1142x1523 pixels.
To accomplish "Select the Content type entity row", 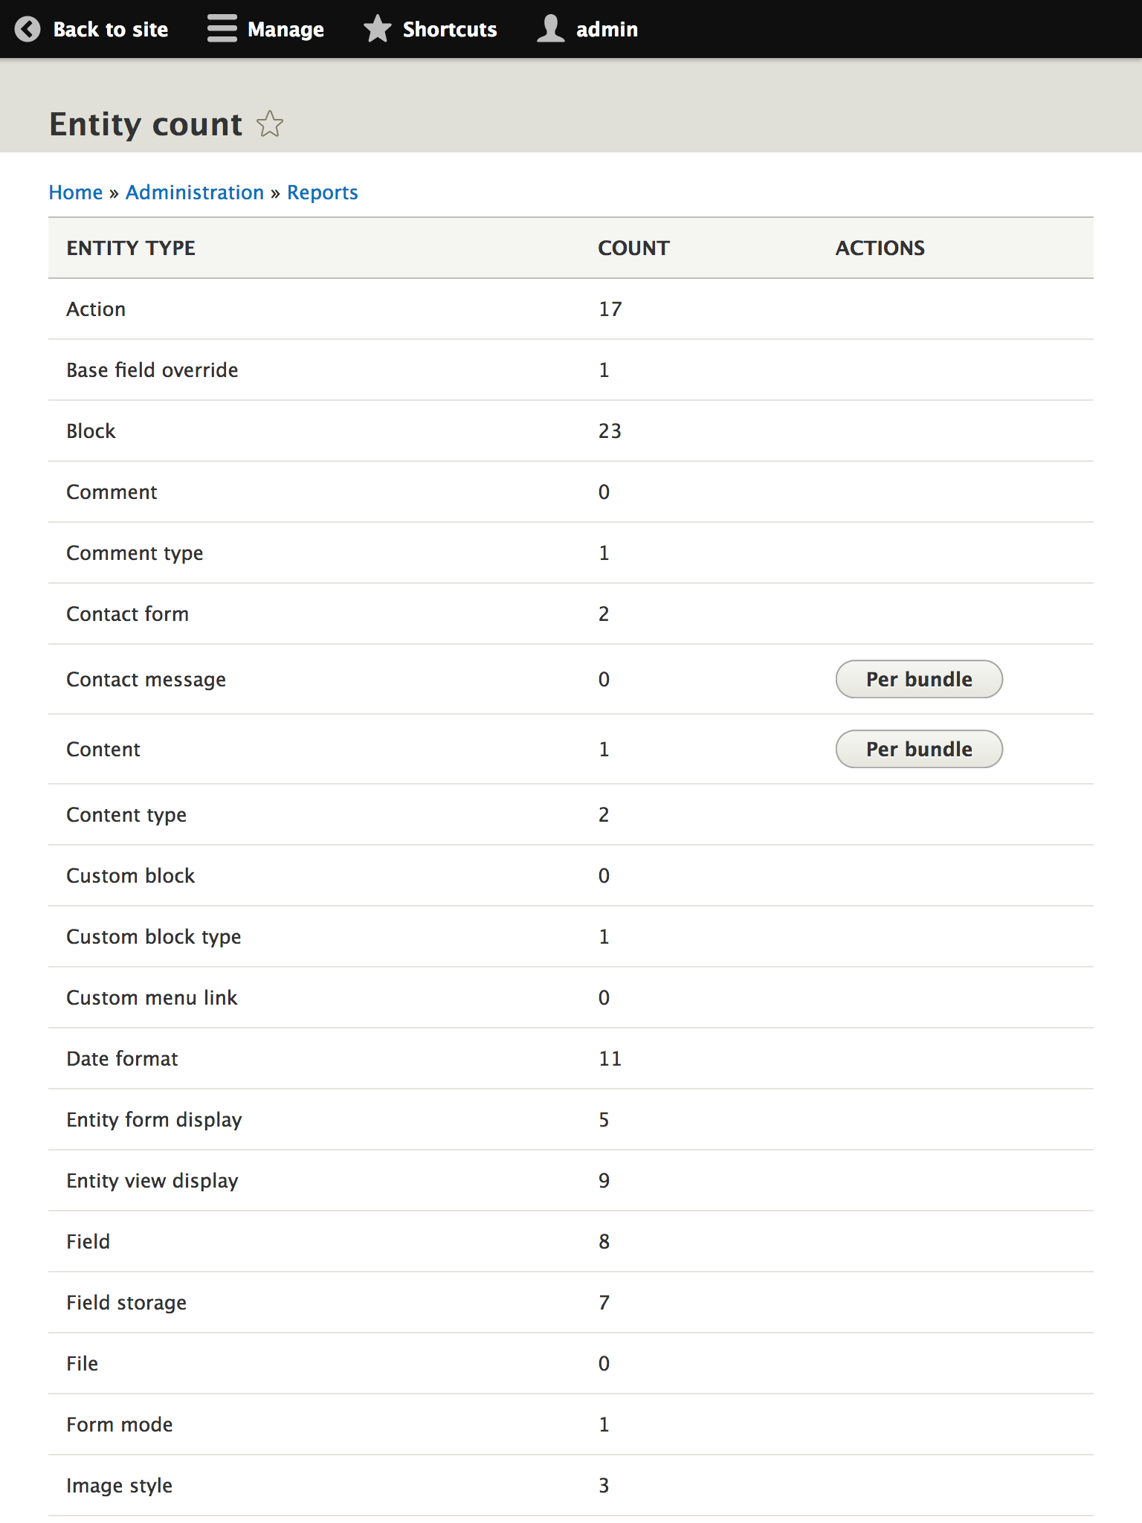I will point(126,814).
